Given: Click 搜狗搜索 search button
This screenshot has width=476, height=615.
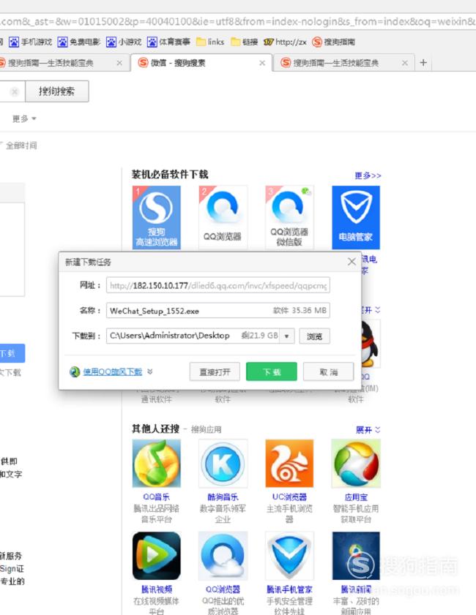Looking at the screenshot, I should (57, 91).
